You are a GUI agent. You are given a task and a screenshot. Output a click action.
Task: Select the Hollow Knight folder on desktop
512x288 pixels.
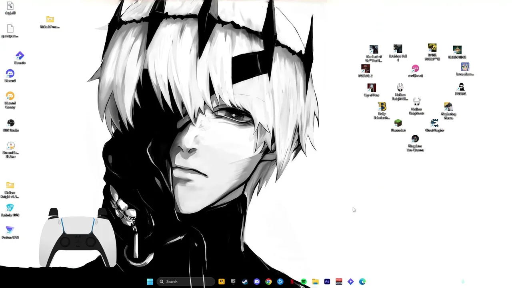10,190
